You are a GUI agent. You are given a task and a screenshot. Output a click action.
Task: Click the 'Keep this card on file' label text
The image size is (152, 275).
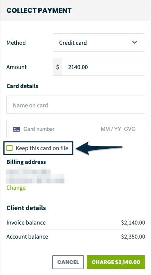[x=42, y=148]
